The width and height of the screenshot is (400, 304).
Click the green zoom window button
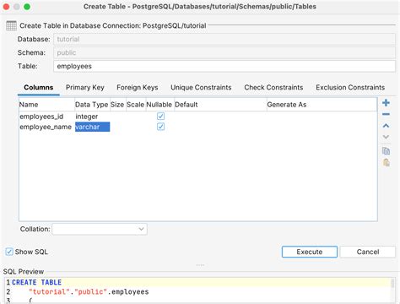[x=27, y=7]
